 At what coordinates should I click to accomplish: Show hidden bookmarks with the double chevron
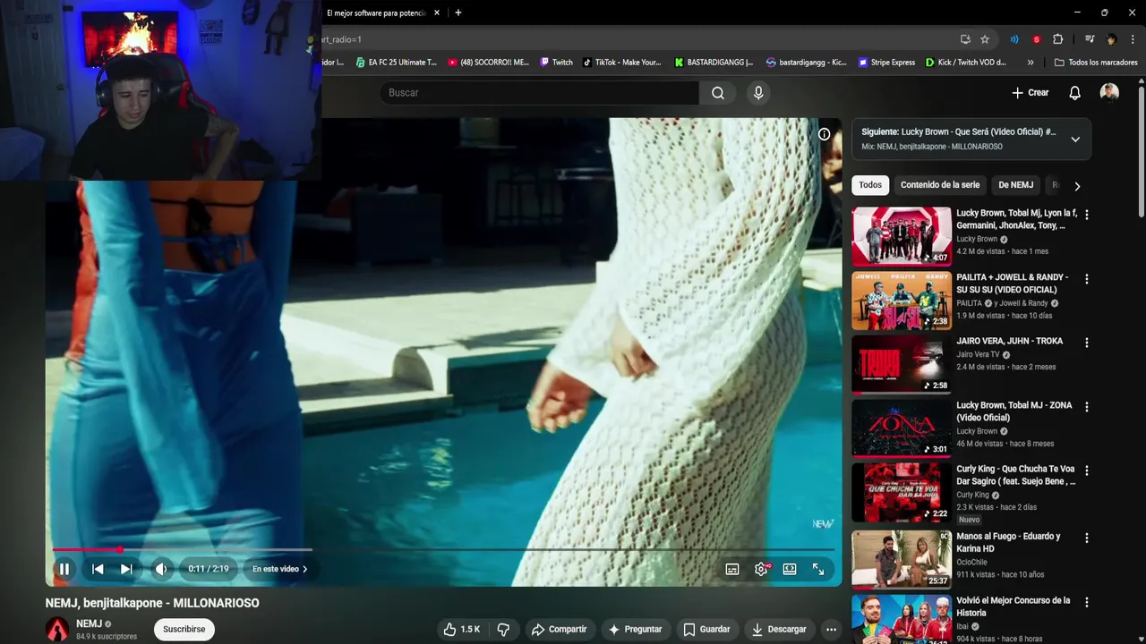tap(1031, 63)
